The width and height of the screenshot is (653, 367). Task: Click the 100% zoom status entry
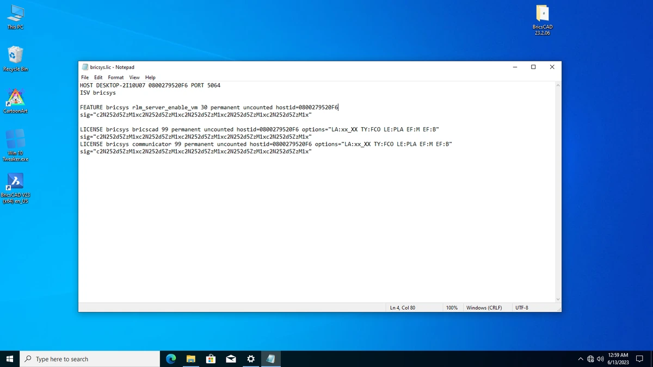point(452,308)
